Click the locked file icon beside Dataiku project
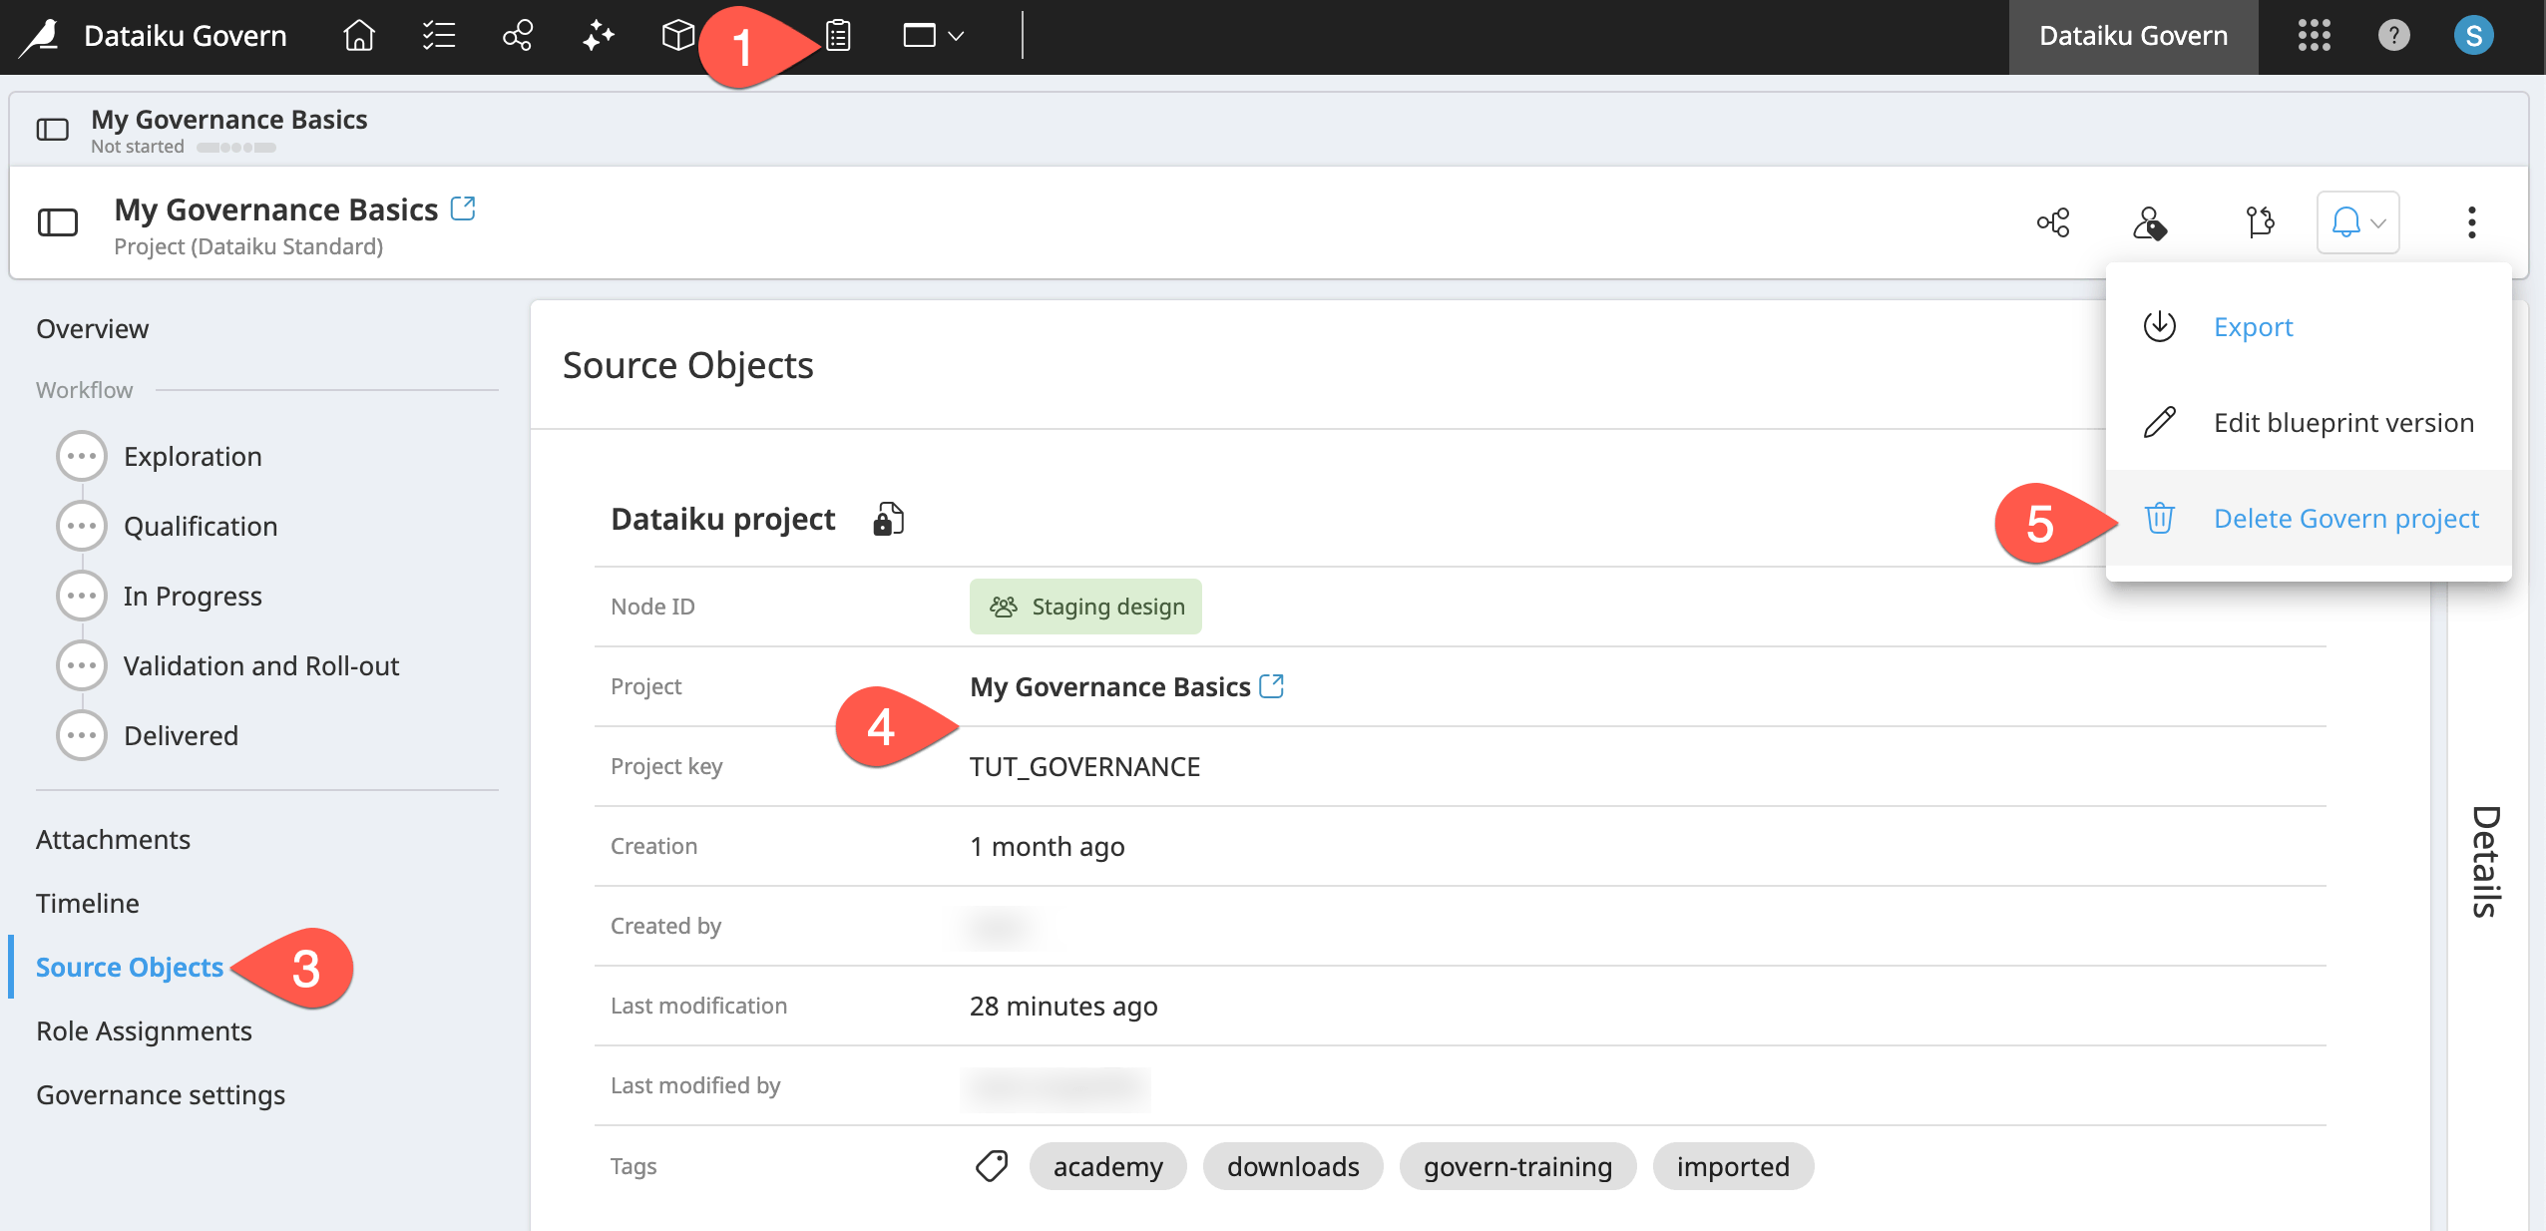This screenshot has height=1231, width=2546. (x=888, y=519)
